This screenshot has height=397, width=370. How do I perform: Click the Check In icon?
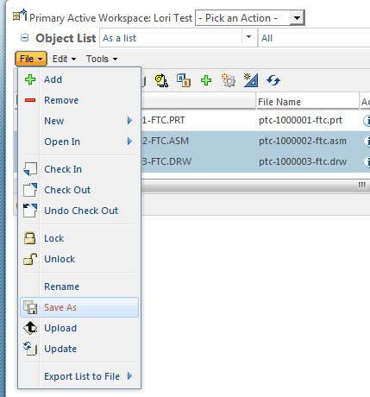30,169
